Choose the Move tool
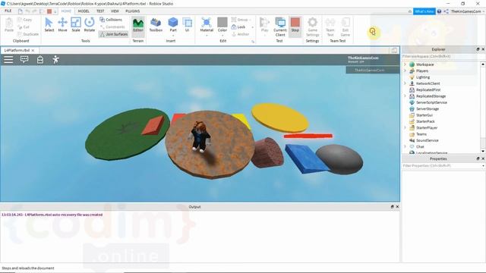The height and width of the screenshot is (273, 486). click(62, 25)
